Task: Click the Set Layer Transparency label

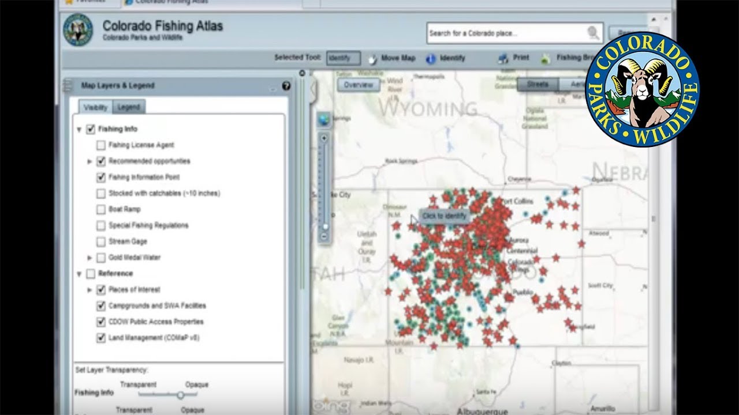Action: 111,370
